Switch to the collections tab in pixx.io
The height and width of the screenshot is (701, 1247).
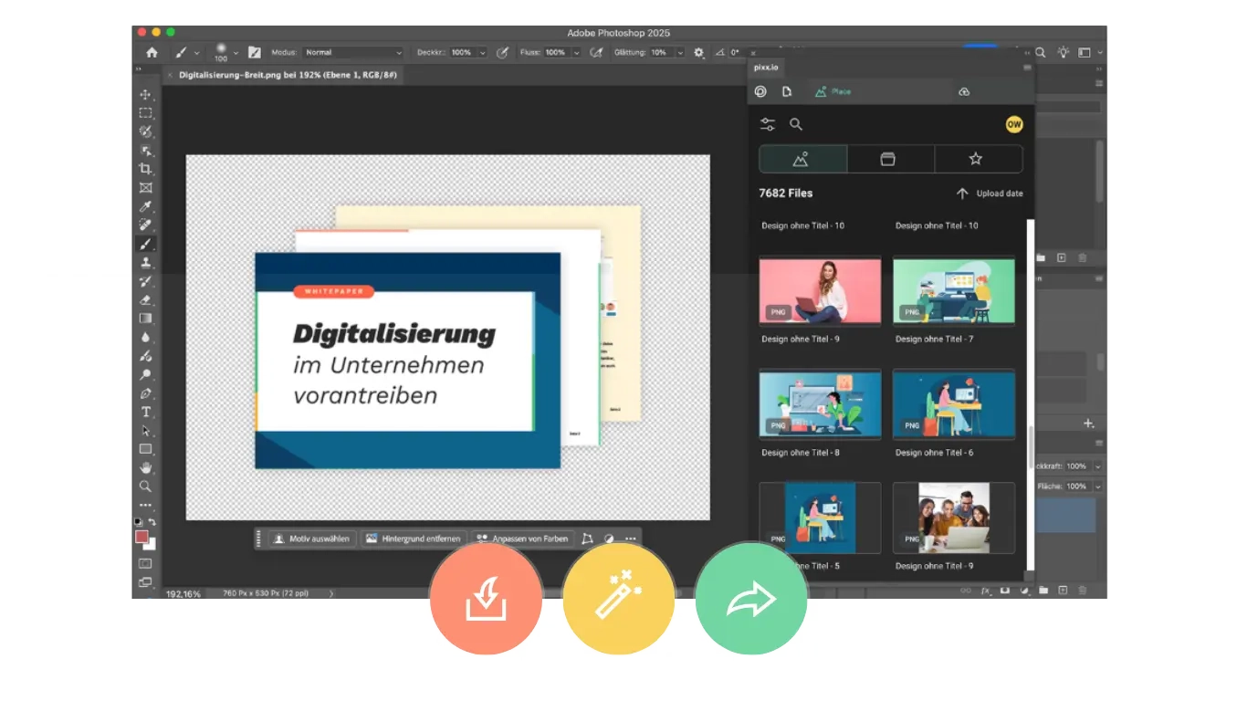click(x=887, y=159)
